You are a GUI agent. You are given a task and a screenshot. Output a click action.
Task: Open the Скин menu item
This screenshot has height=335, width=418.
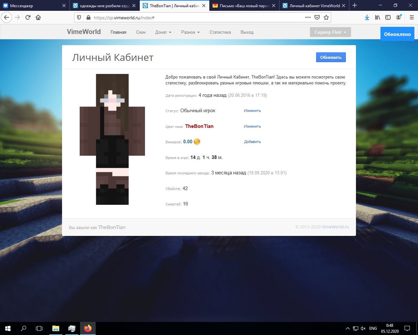click(x=141, y=32)
